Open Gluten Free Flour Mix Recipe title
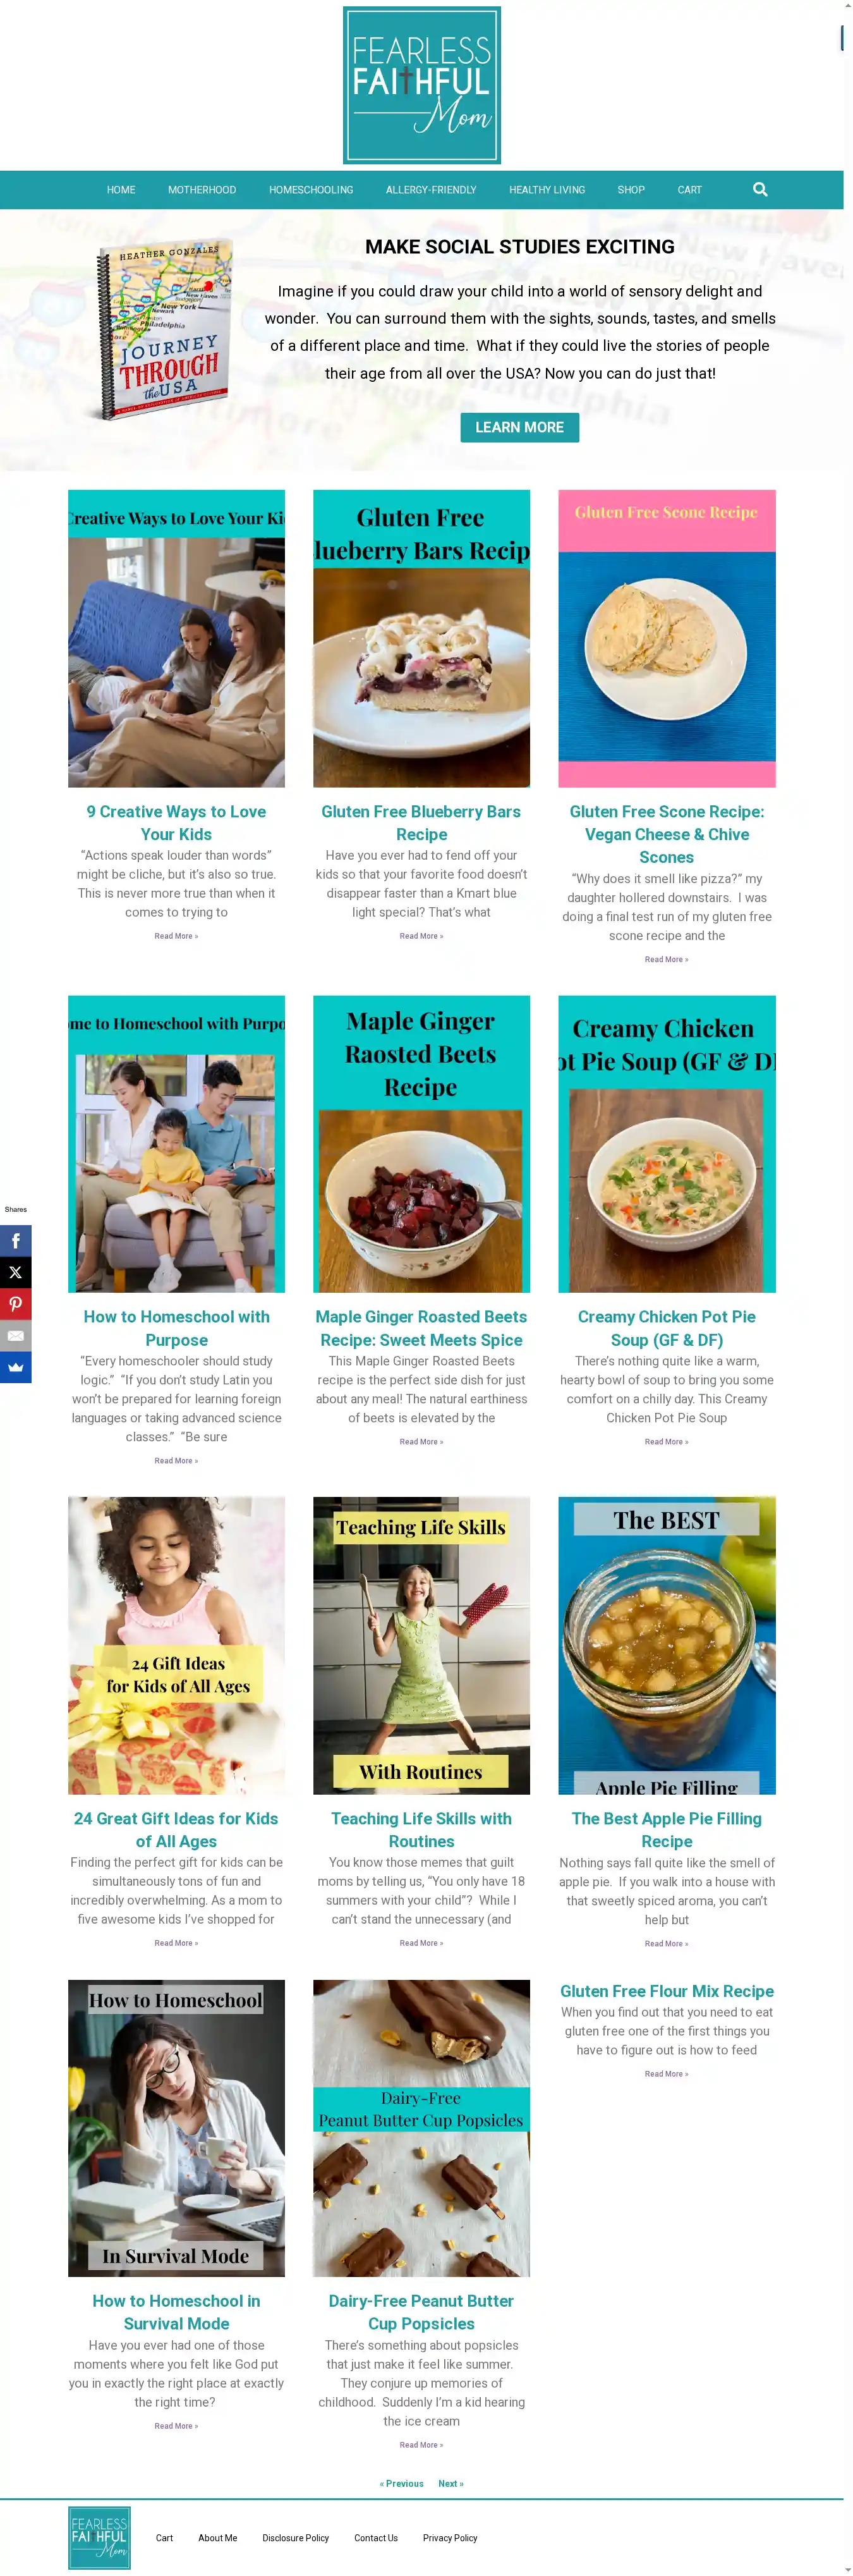The height and width of the screenshot is (2576, 853). tap(667, 1991)
